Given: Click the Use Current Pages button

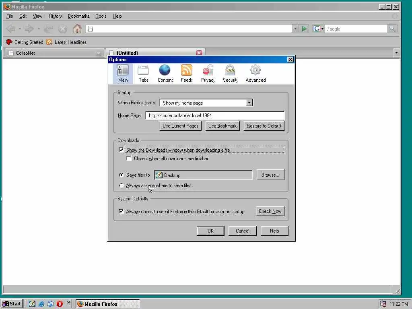Looking at the screenshot, I should 181,126.
